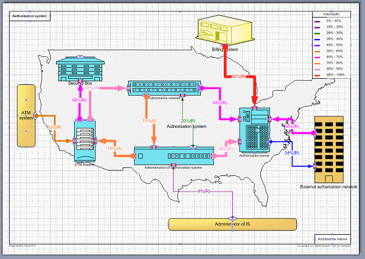The width and height of the screenshot is (365, 259).
Task: Select the External authorization network office building
Action: click(329, 150)
